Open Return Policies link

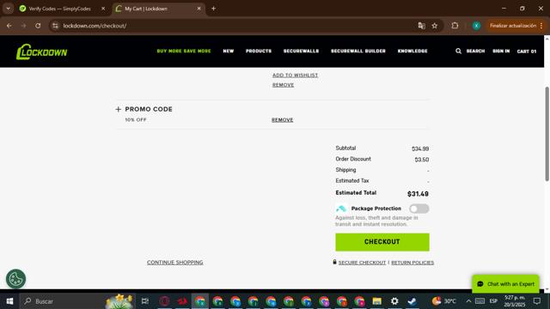[412, 263]
